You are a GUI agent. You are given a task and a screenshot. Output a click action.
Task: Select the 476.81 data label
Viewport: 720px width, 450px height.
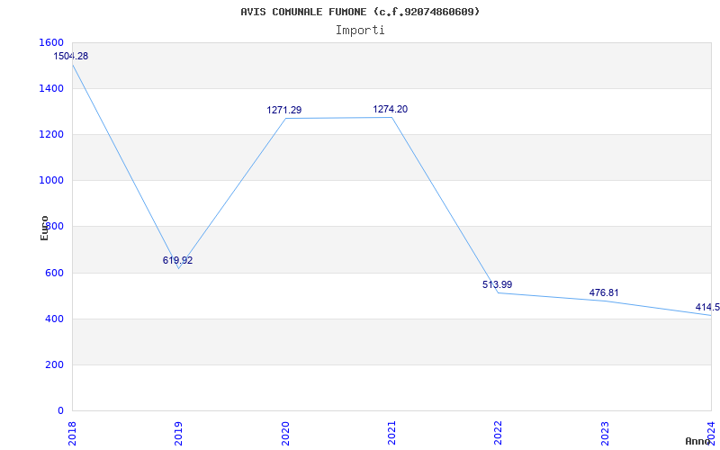(x=604, y=293)
